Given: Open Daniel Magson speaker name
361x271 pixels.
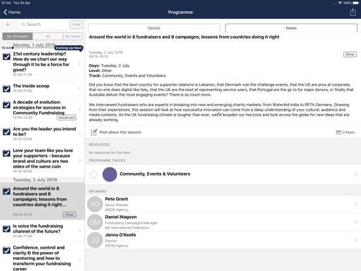Looking at the screenshot, I should (x=121, y=217).
